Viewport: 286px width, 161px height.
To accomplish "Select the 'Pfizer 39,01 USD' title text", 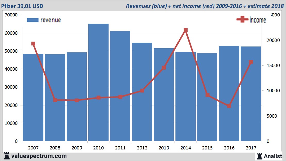I will click(x=22, y=6).
